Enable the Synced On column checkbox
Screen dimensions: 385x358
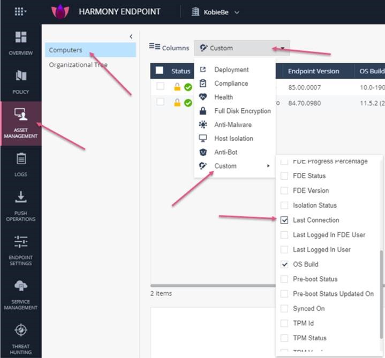[x=284, y=308]
